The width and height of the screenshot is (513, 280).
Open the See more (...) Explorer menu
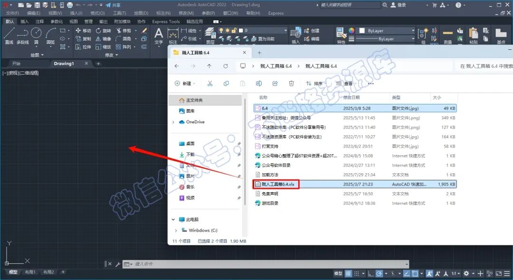click(370, 84)
